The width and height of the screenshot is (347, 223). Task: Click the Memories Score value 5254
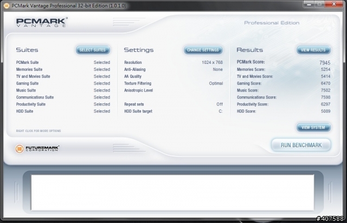325,69
